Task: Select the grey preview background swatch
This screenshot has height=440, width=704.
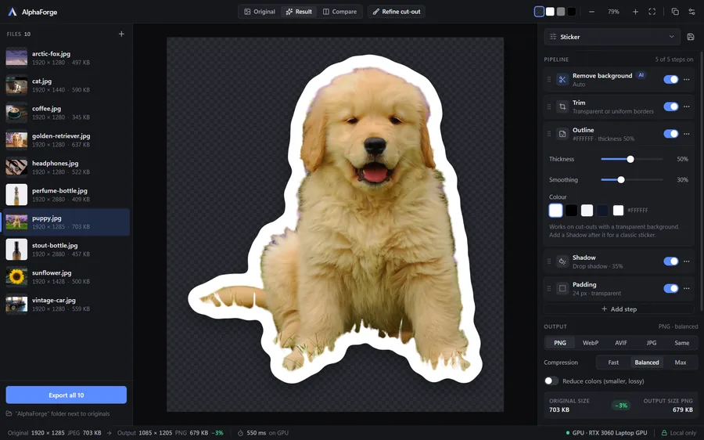Action: pos(561,12)
